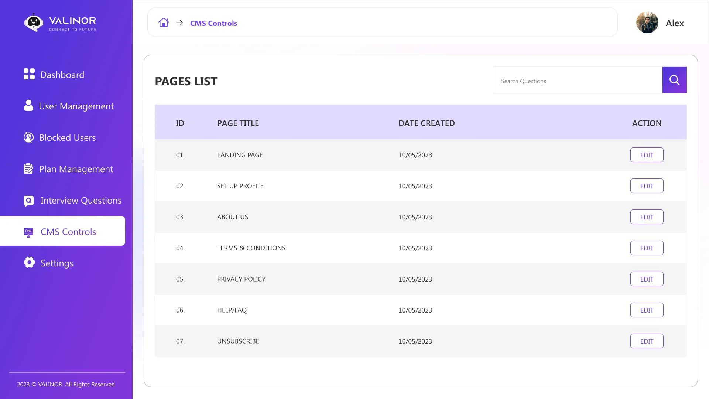Click the Blocked Users icon
The height and width of the screenshot is (399, 709).
(28, 137)
